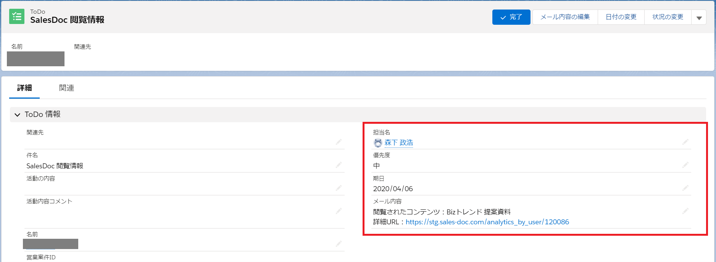Screen dimensions: 716x262
Task: Click the 期日 value 2020/04/06
Action: click(x=393, y=189)
